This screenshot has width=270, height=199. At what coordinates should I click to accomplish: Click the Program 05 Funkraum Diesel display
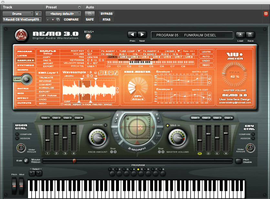coord(192,35)
